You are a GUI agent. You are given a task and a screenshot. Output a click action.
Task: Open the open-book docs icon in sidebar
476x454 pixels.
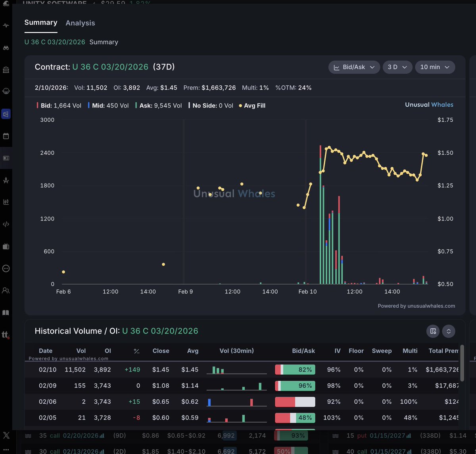pos(6,313)
